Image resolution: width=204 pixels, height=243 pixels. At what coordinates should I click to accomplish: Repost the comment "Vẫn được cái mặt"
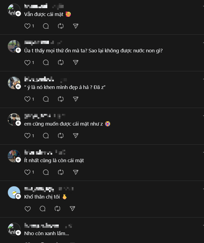(x=61, y=26)
